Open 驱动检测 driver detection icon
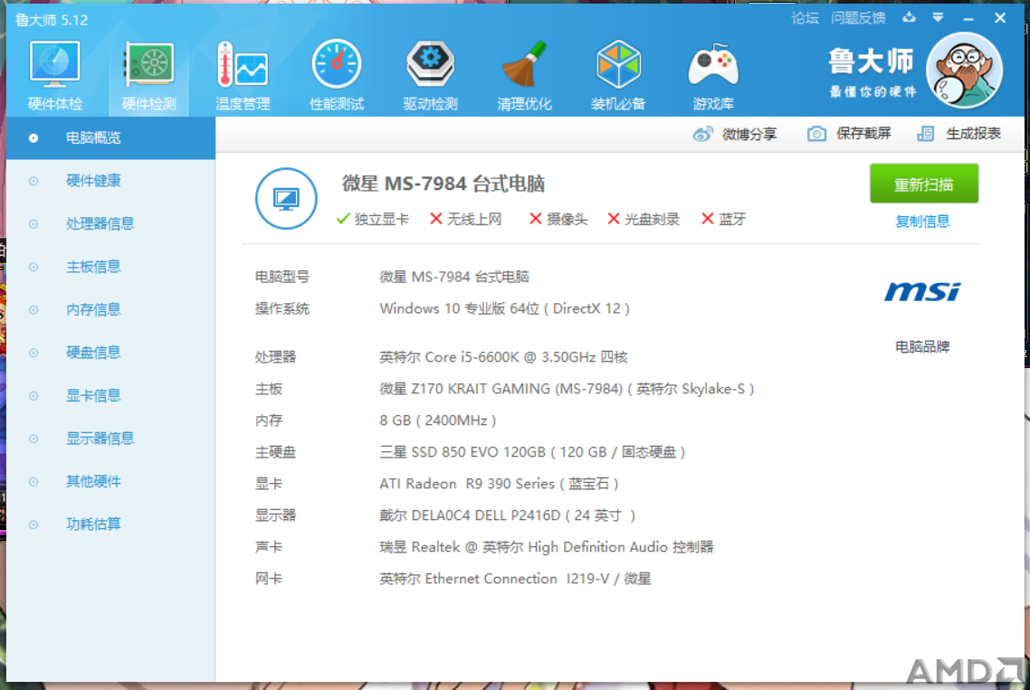1030x690 pixels. pos(430,74)
